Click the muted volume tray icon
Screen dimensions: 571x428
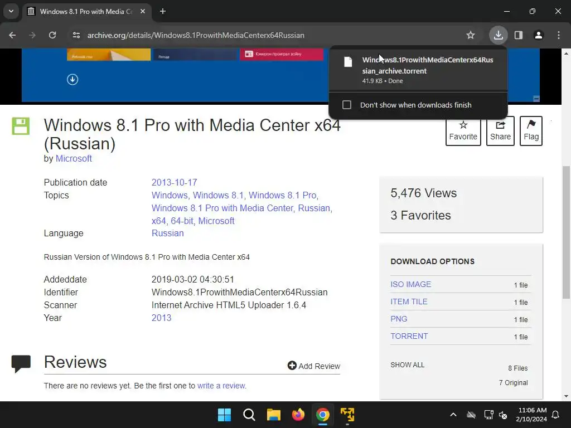click(503, 415)
